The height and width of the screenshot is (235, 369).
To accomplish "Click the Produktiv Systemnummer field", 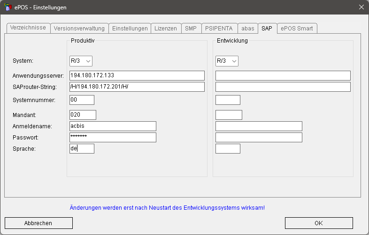I will (82, 100).
